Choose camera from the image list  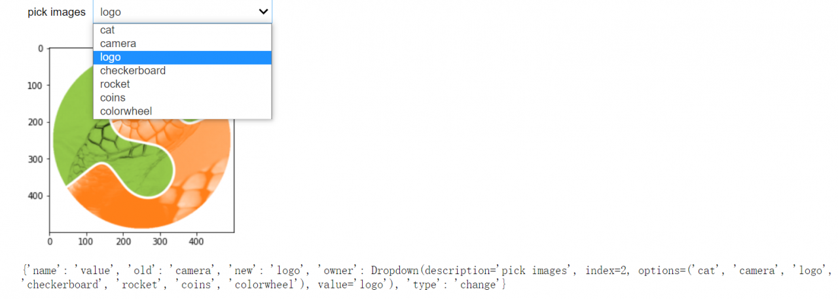click(182, 44)
